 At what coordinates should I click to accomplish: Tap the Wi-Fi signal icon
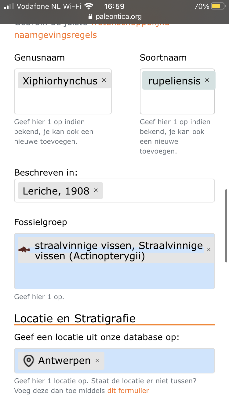coord(89,6)
